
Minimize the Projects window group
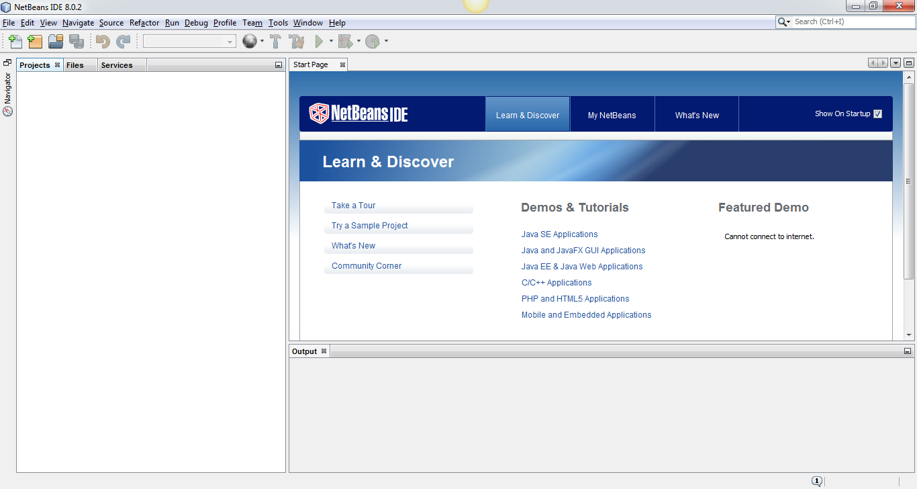pyautogui.click(x=279, y=65)
